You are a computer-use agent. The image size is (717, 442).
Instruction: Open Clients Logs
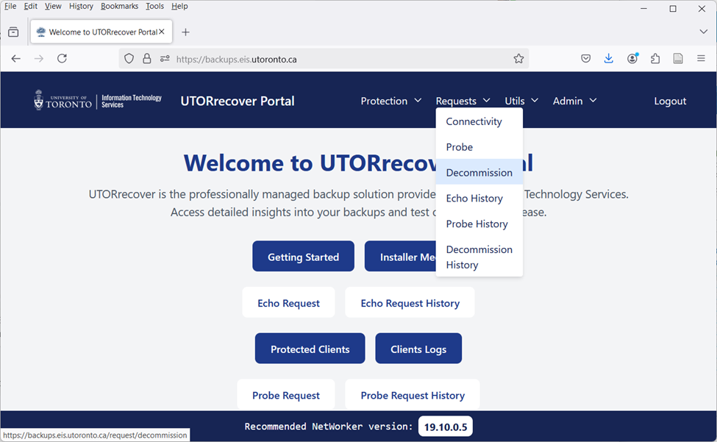[418, 349]
